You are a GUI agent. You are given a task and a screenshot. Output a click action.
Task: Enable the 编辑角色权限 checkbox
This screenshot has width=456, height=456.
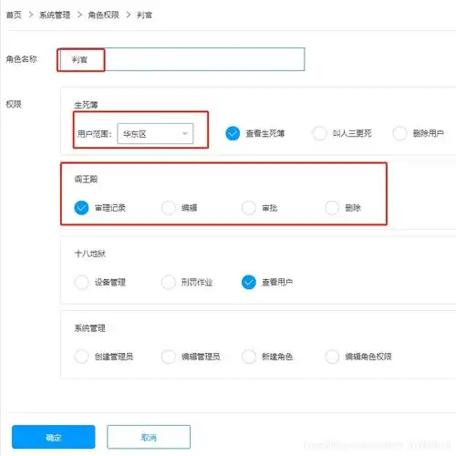(332, 357)
